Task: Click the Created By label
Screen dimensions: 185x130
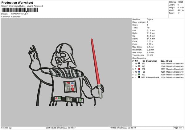Action: click(x=6, y=128)
